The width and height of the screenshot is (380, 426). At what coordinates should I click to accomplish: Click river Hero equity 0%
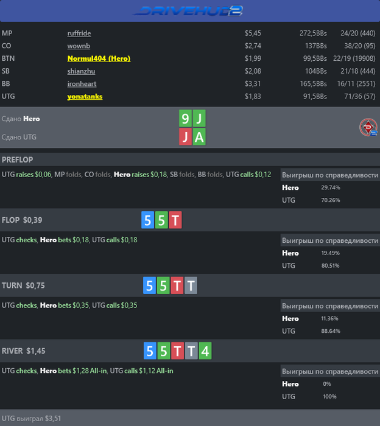pyautogui.click(x=327, y=384)
